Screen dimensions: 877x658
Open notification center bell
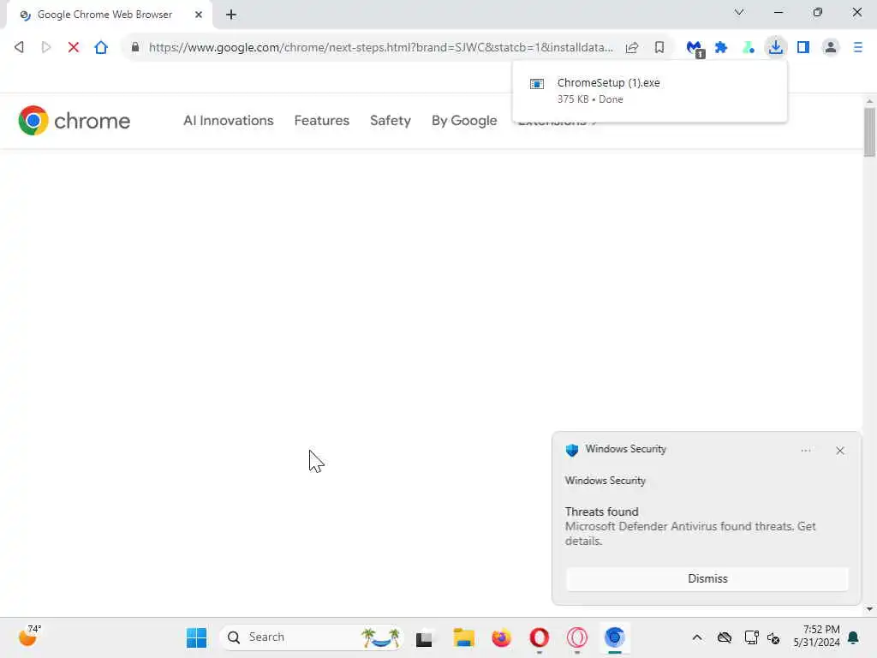coord(854,637)
